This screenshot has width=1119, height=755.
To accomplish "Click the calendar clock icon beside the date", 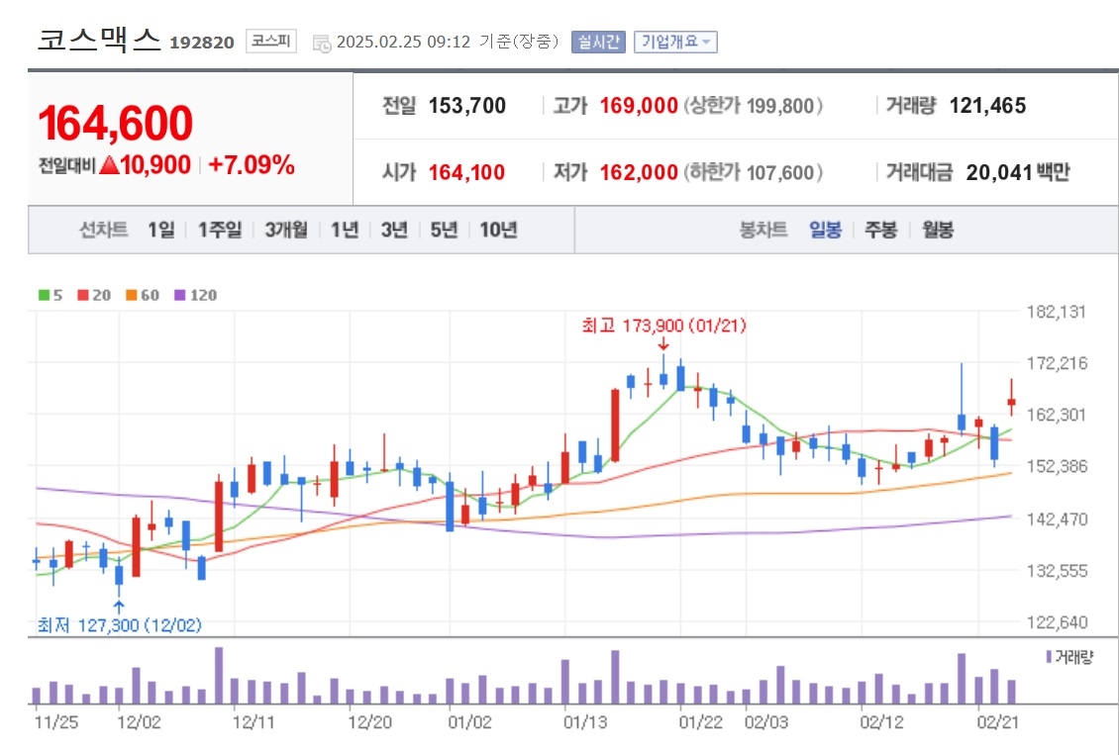I will pyautogui.click(x=322, y=43).
